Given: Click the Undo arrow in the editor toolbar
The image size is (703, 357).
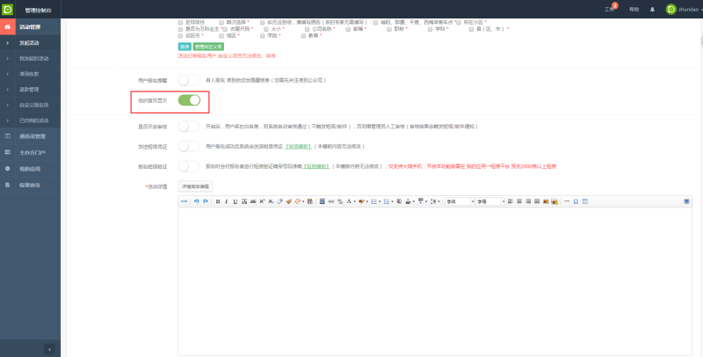Looking at the screenshot, I should click(195, 201).
